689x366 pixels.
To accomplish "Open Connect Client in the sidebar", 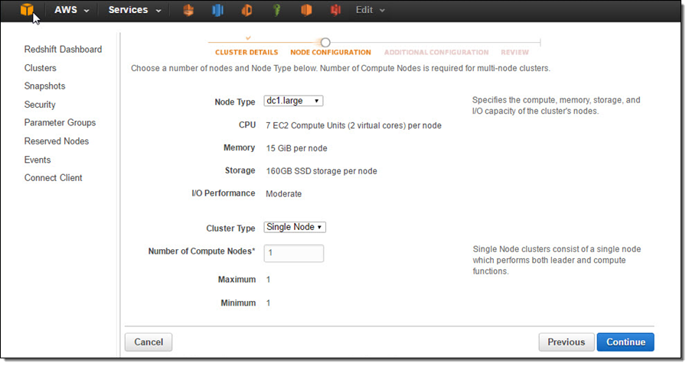I will [x=53, y=178].
